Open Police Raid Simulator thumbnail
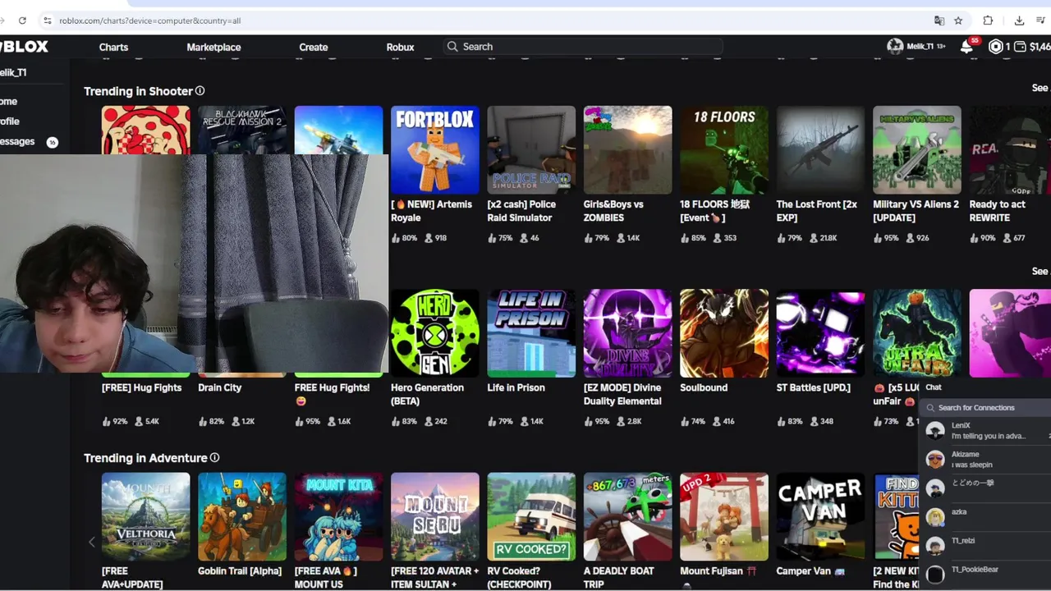The width and height of the screenshot is (1051, 591). click(x=531, y=149)
